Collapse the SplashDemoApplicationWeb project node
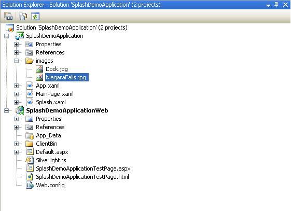 coord(7,111)
